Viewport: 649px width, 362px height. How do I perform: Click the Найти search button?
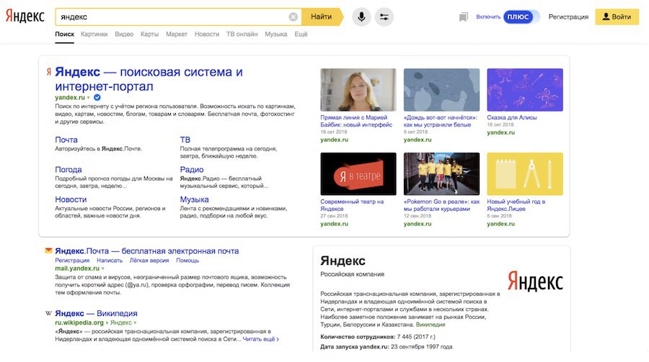[322, 17]
